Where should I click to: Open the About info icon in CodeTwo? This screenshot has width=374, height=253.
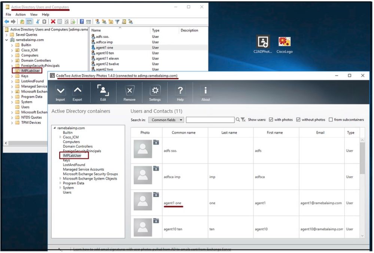pos(206,93)
